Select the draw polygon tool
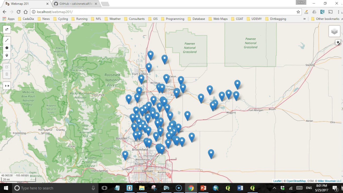Screen dimensions: 343x193 point(7,48)
